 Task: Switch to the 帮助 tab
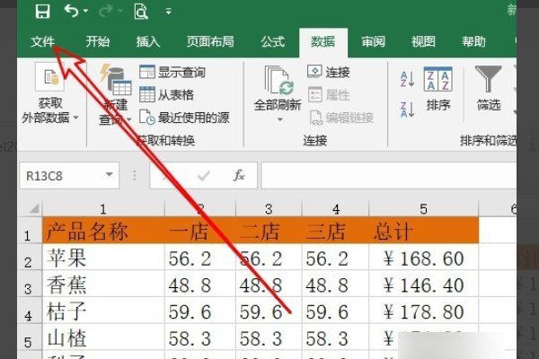pyautogui.click(x=473, y=41)
